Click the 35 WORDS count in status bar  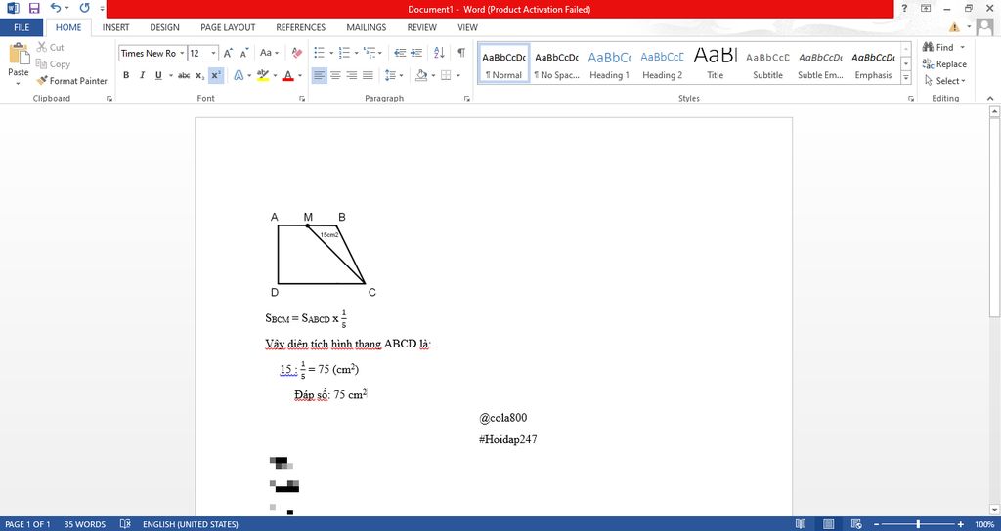pos(85,524)
